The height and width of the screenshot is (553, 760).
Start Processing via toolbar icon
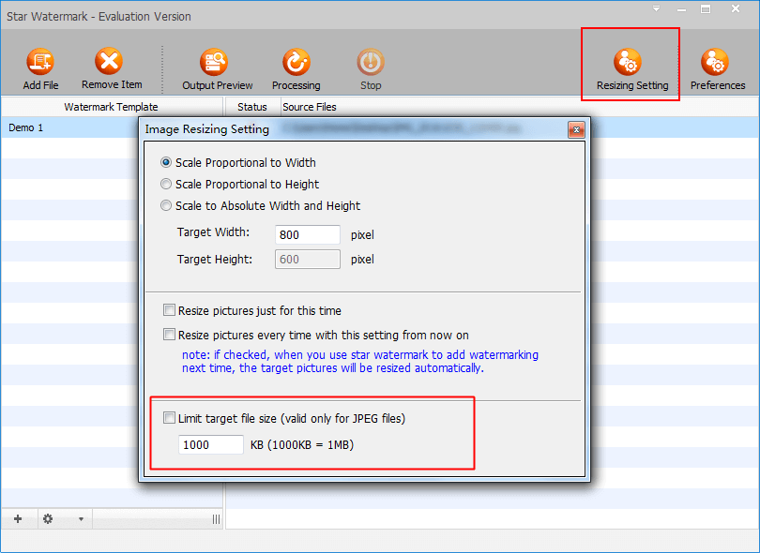296,62
